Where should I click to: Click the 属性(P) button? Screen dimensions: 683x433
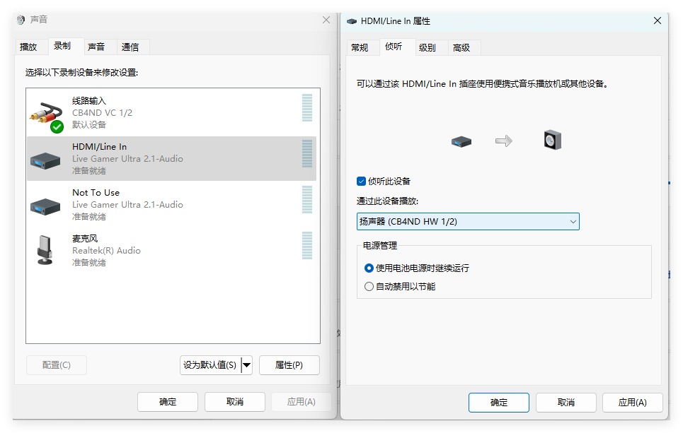289,365
